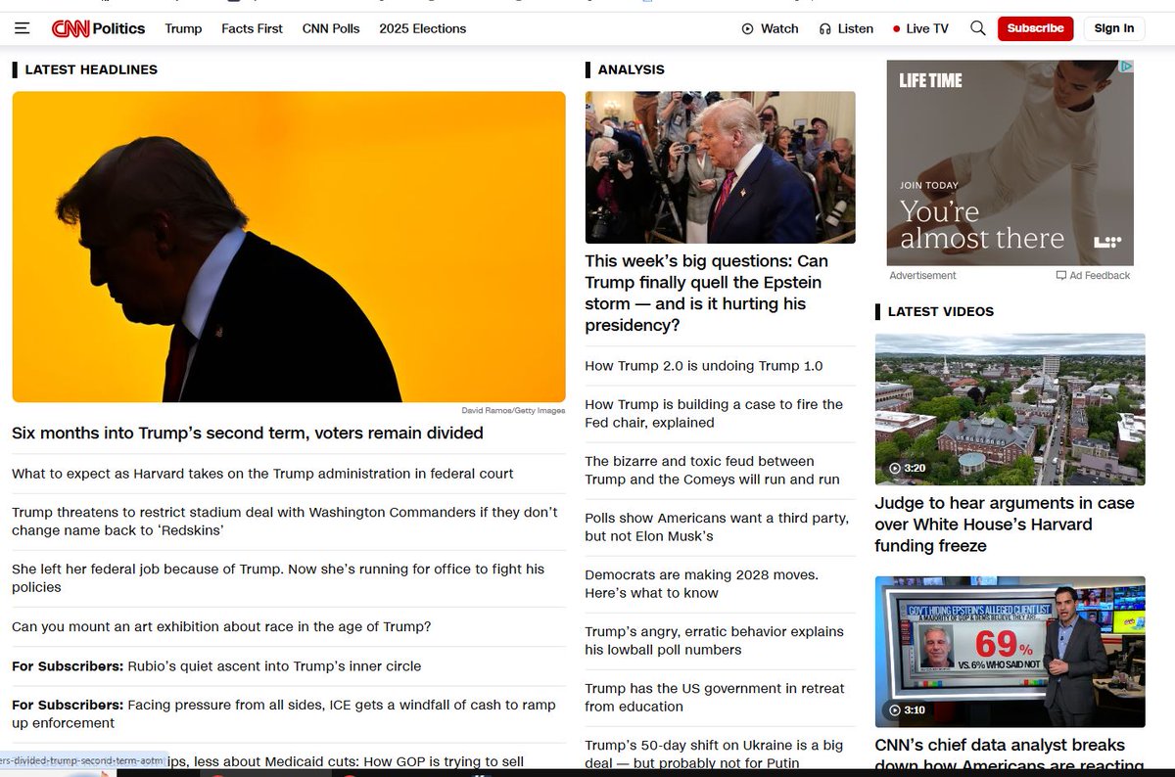1175x777 pixels.
Task: Click the CNN Politics logo
Action: [96, 27]
